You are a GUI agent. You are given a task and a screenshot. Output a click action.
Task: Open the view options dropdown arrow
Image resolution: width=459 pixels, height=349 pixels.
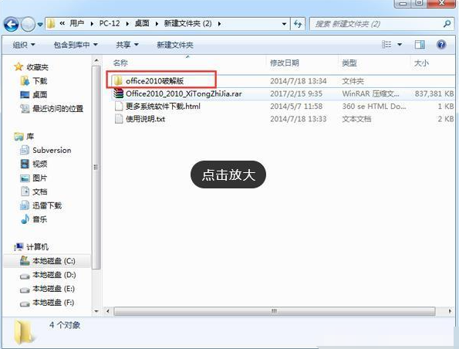pos(400,45)
